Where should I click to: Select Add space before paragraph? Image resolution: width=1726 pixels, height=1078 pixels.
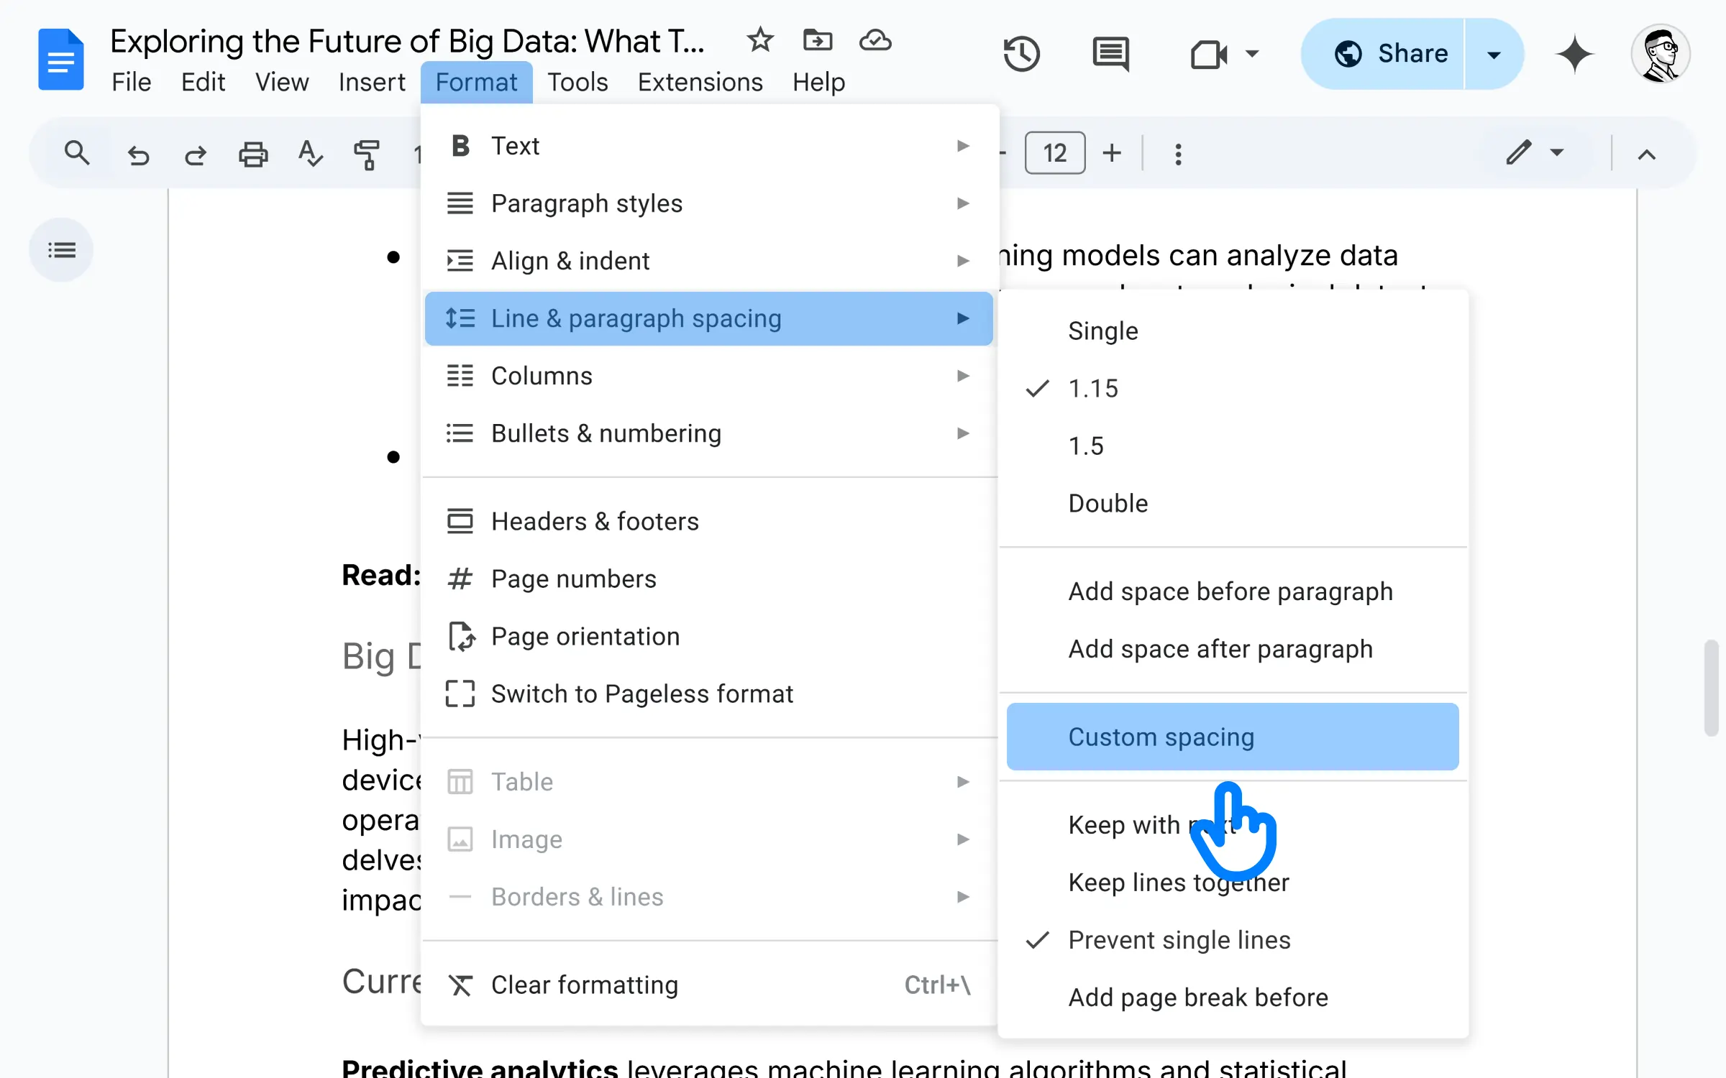point(1233,591)
